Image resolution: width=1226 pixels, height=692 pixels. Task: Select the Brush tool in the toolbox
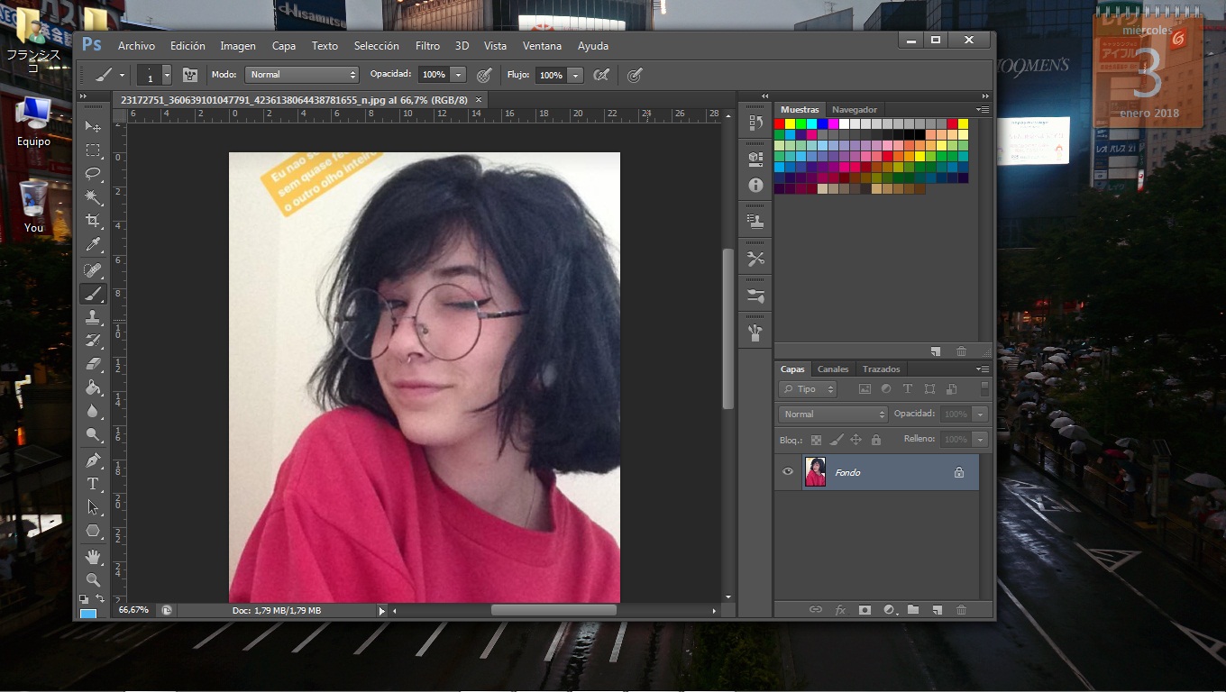pyautogui.click(x=93, y=294)
